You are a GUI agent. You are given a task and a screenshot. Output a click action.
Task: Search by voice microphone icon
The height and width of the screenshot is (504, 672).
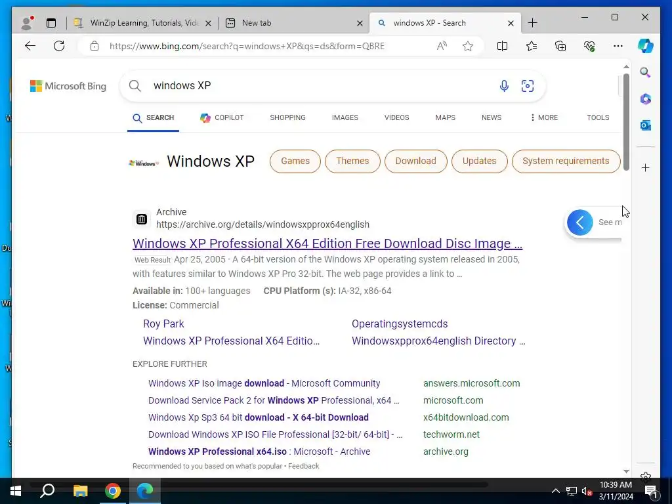point(504,86)
